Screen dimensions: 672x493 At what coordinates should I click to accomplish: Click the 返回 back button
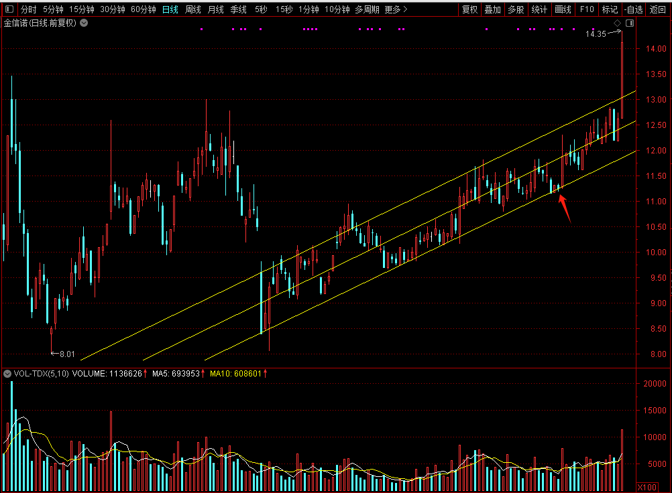pyautogui.click(x=657, y=9)
